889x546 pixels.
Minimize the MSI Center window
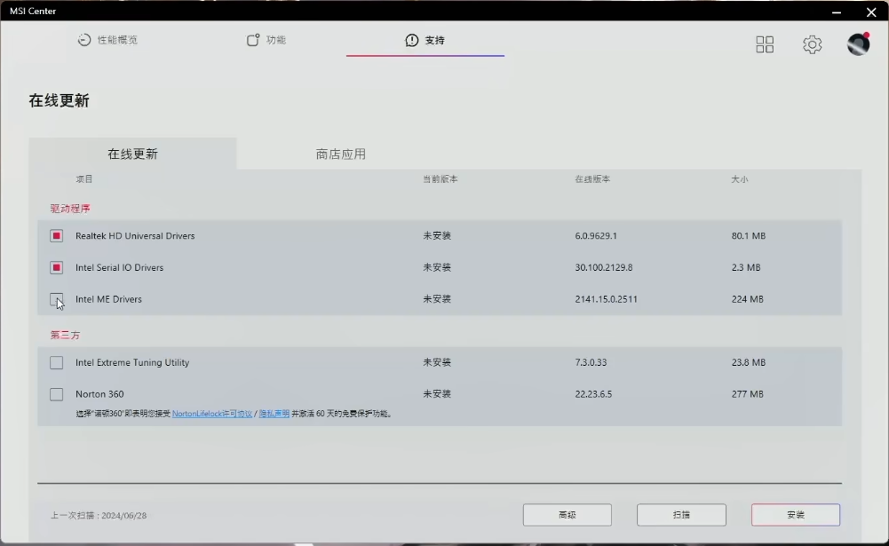tap(836, 12)
